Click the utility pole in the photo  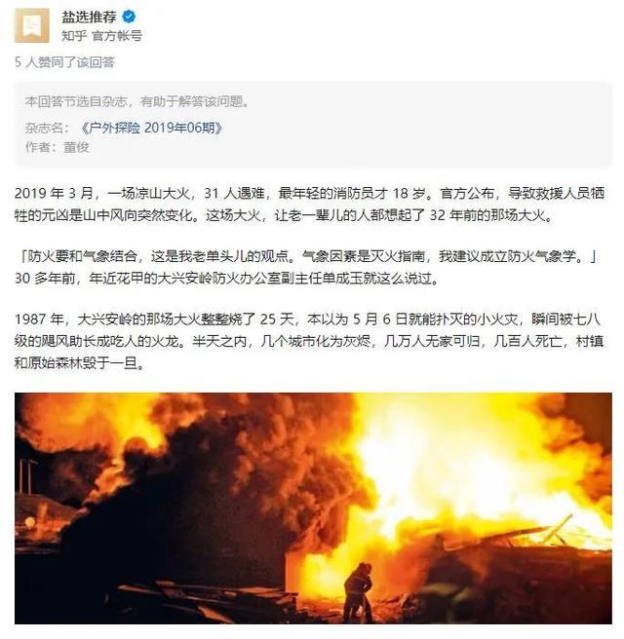[27, 475]
